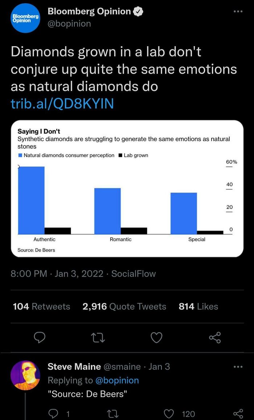Share Steve Maine's reply
The height and width of the screenshot is (420, 254).
238,413
